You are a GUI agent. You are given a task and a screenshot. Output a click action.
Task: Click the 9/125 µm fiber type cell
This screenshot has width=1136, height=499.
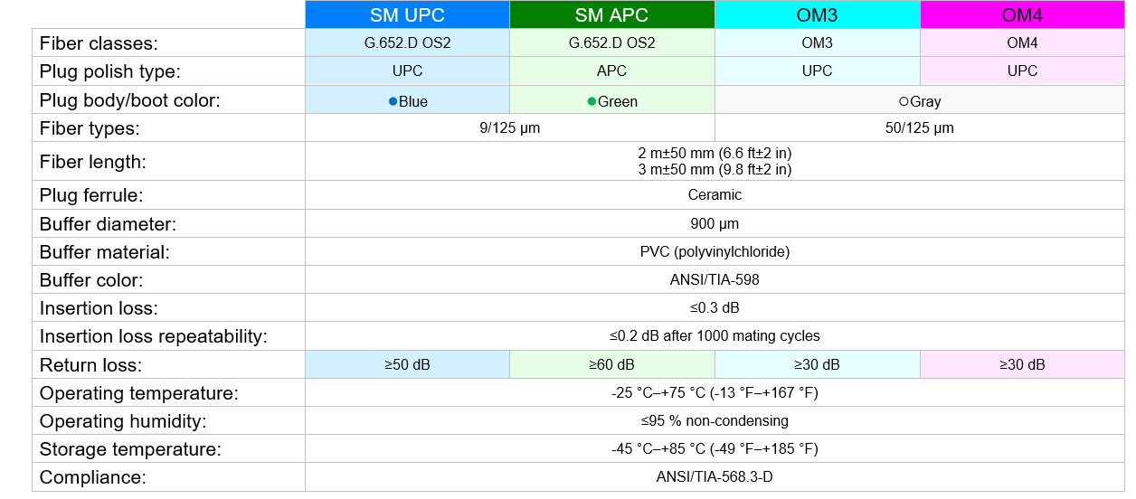[x=510, y=128]
